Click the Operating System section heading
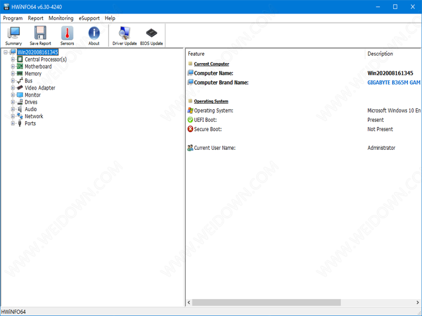This screenshot has width=422, height=316. (211, 101)
